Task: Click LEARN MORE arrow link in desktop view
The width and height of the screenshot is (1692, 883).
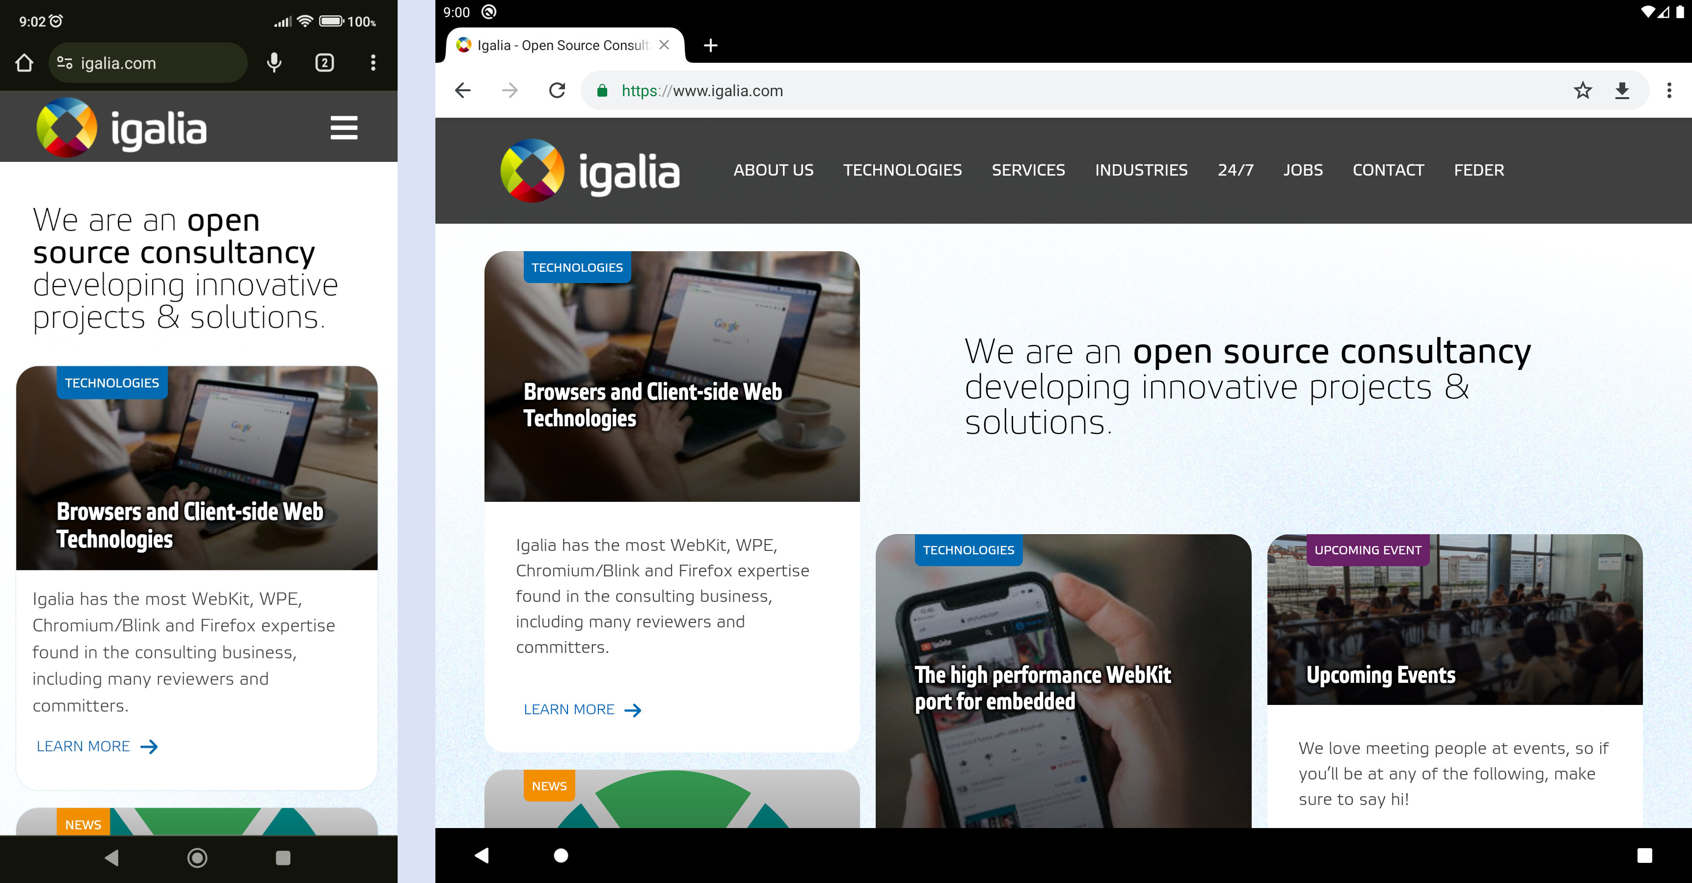Action: click(581, 709)
